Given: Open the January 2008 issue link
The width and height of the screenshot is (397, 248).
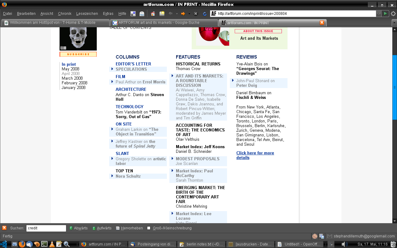Looking at the screenshot, I should 74,87.
